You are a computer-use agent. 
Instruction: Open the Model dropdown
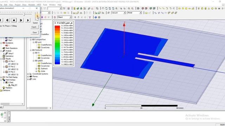point(140,13)
